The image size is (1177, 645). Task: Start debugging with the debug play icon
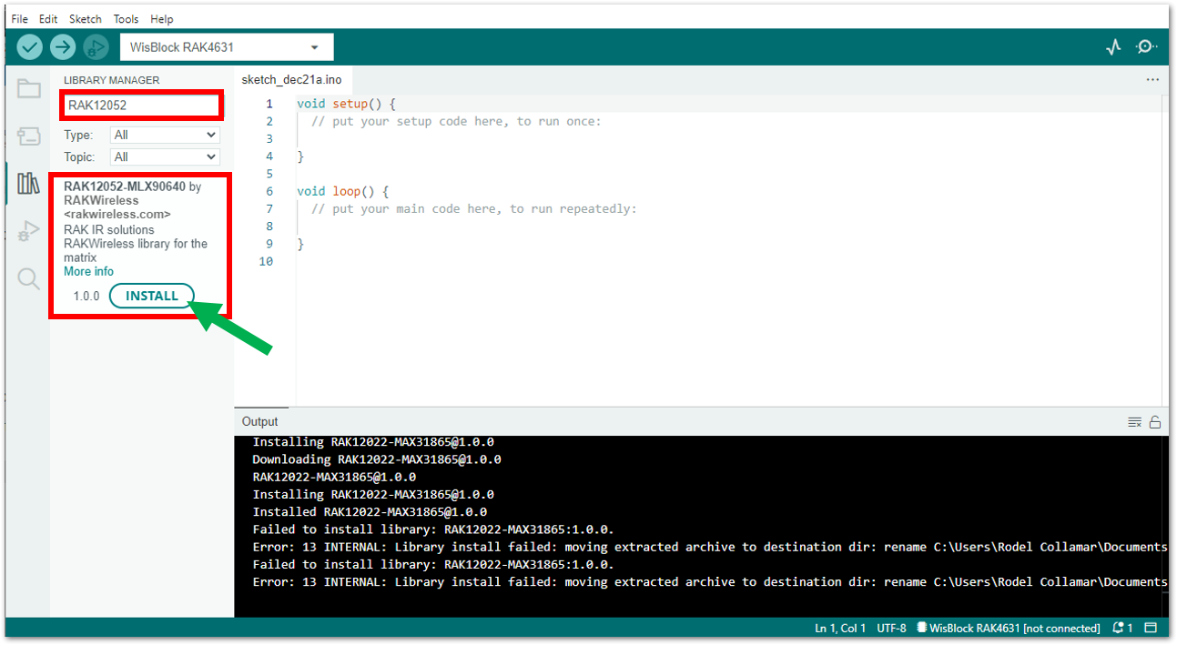[95, 47]
